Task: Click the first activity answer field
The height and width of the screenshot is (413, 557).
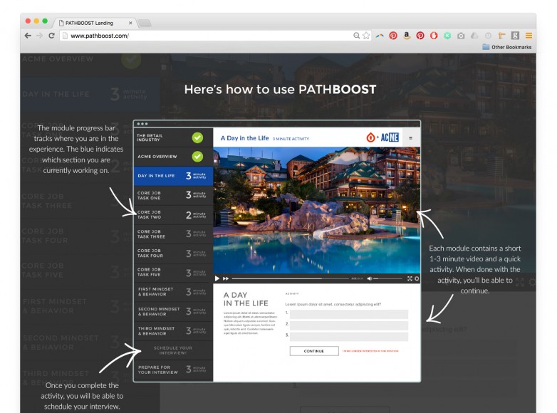Action: [x=348, y=314]
